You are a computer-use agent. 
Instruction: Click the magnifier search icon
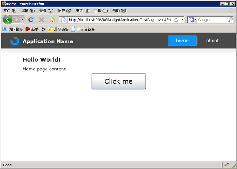click(x=230, y=20)
